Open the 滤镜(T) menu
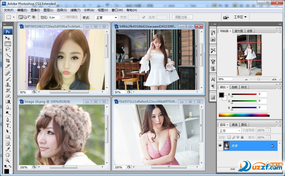 point(75,10)
